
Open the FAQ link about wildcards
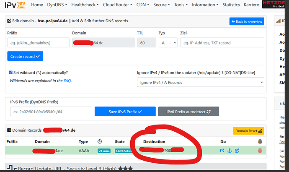click(x=67, y=81)
